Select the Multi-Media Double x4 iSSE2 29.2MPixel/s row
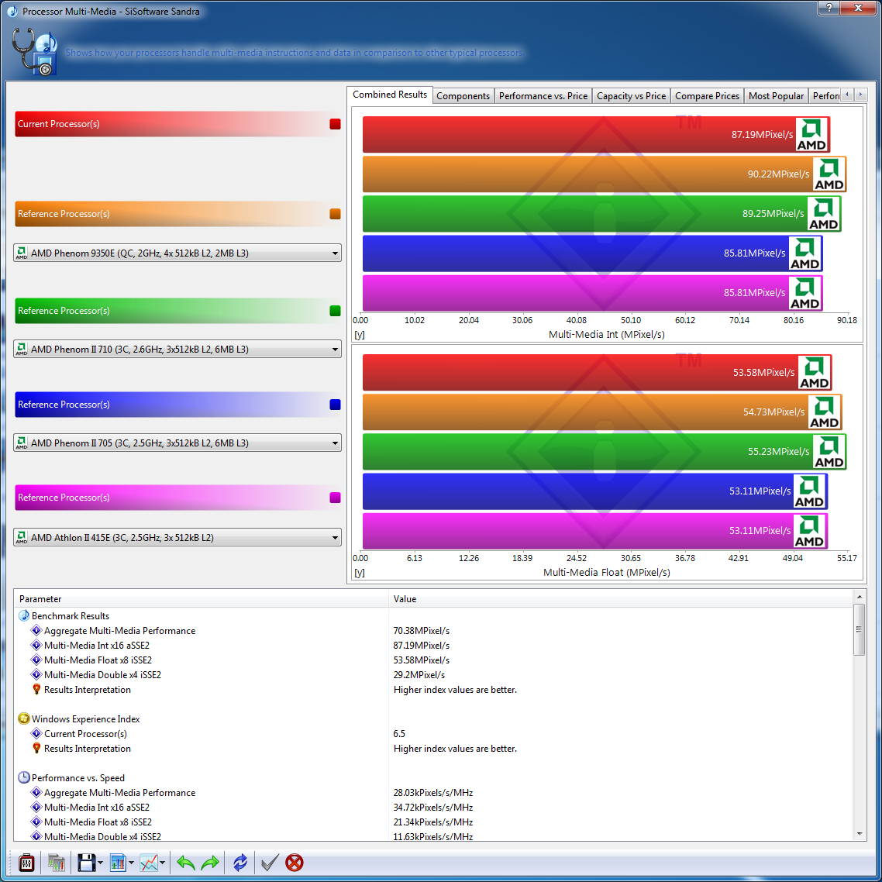882x882 pixels. pos(433,674)
